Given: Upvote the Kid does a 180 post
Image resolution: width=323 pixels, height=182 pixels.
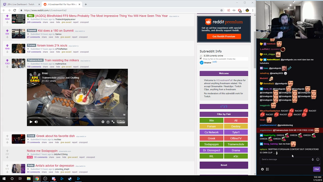Looking at the screenshot, I should (7, 31).
